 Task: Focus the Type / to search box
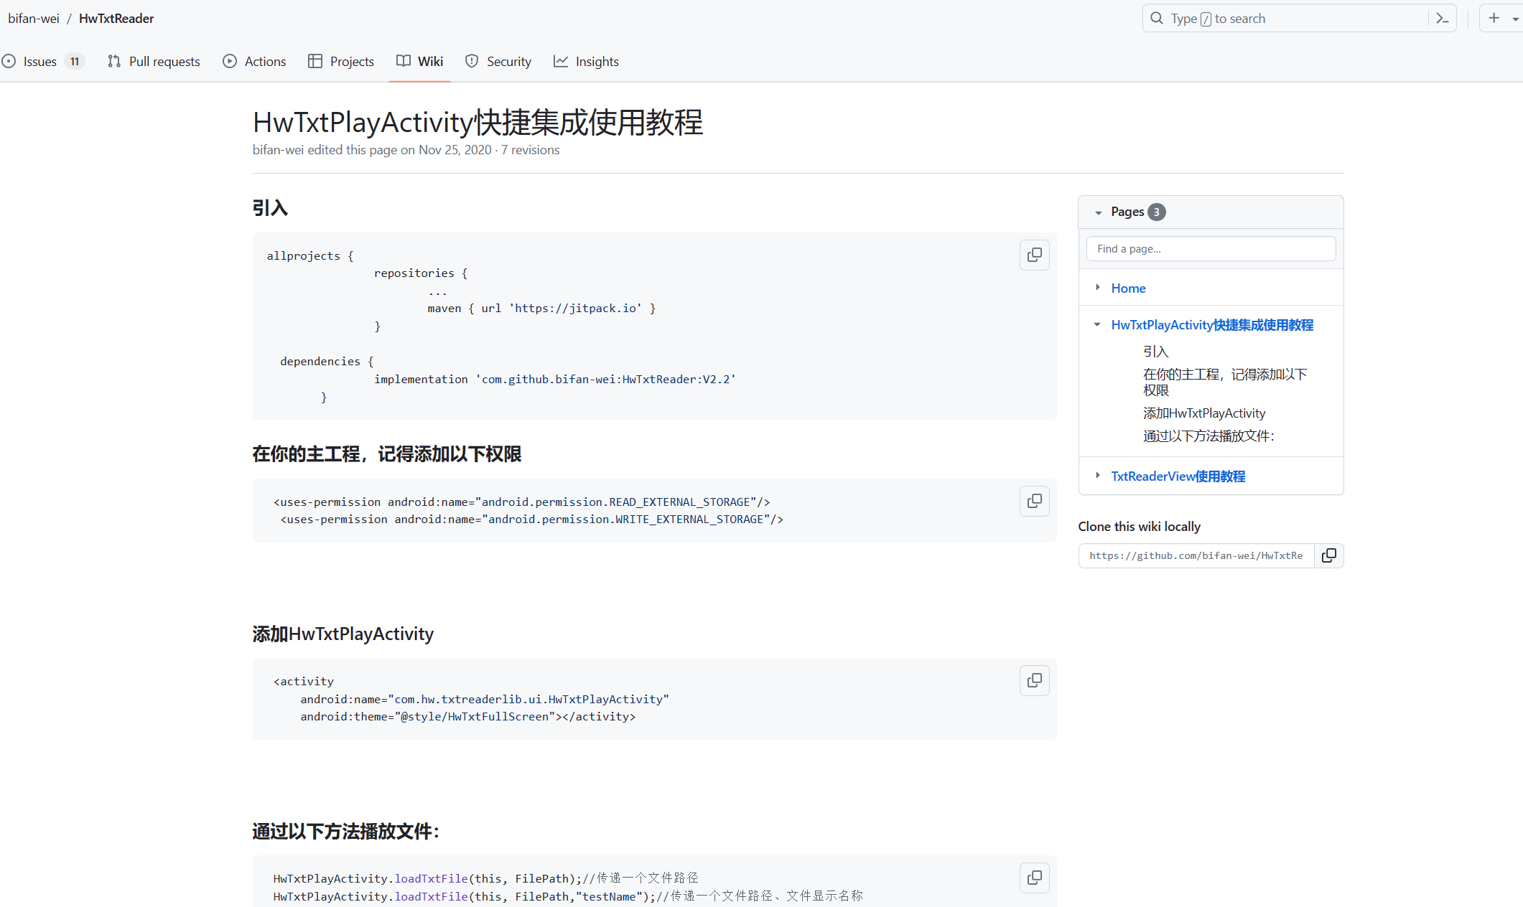[x=1298, y=19]
